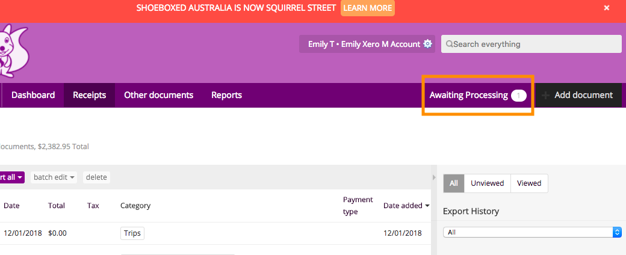Open the Receipts tab
This screenshot has width=626, height=255.
[90, 95]
